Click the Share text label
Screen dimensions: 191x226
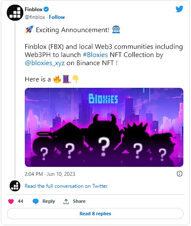coord(79,201)
